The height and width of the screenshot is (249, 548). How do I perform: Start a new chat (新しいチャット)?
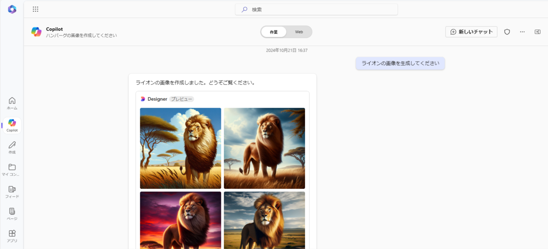tap(471, 32)
